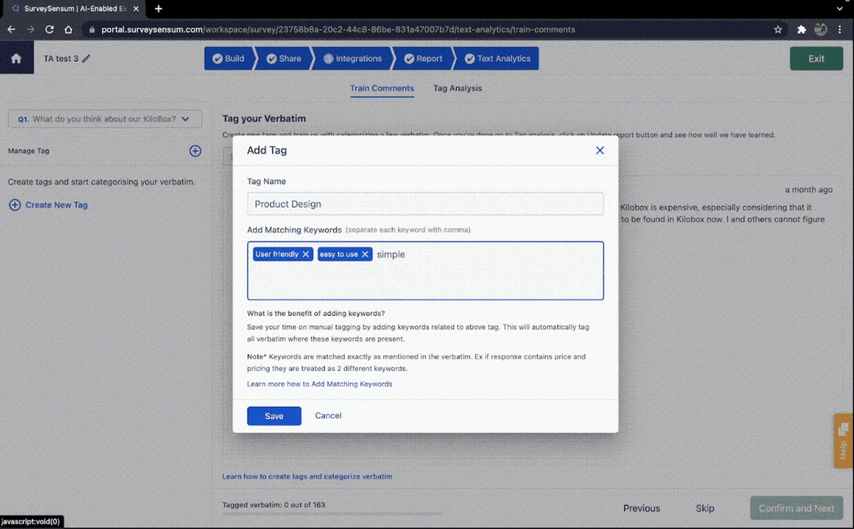Open Learn more how to Add Matching Keywords
This screenshot has height=529, width=854.
click(x=320, y=383)
